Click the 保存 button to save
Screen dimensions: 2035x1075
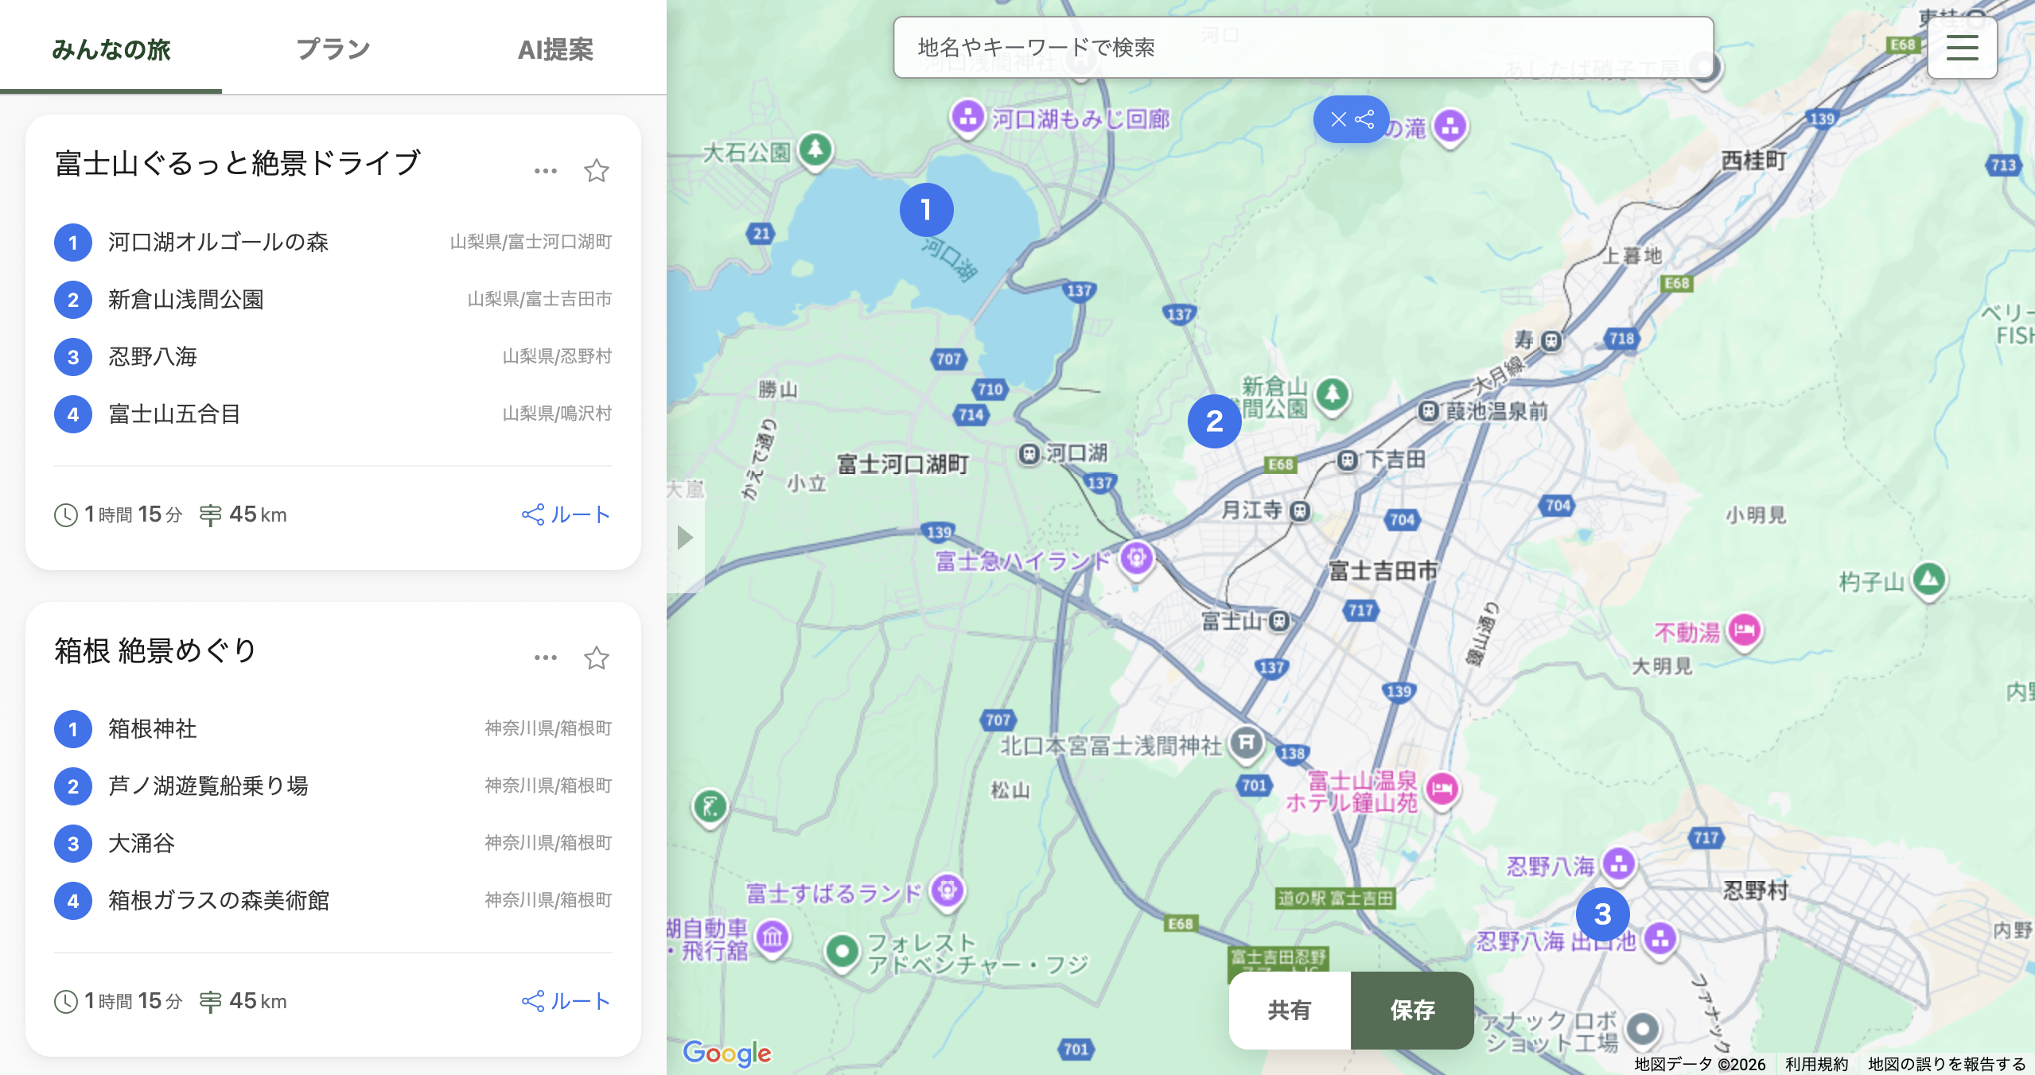tap(1413, 1011)
